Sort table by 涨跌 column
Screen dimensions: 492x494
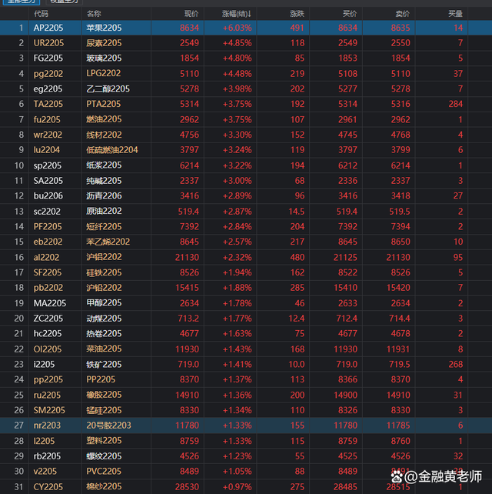point(297,14)
